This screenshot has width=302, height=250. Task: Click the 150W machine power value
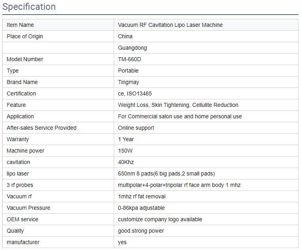(x=125, y=151)
